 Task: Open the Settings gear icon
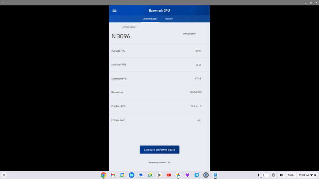206,175
